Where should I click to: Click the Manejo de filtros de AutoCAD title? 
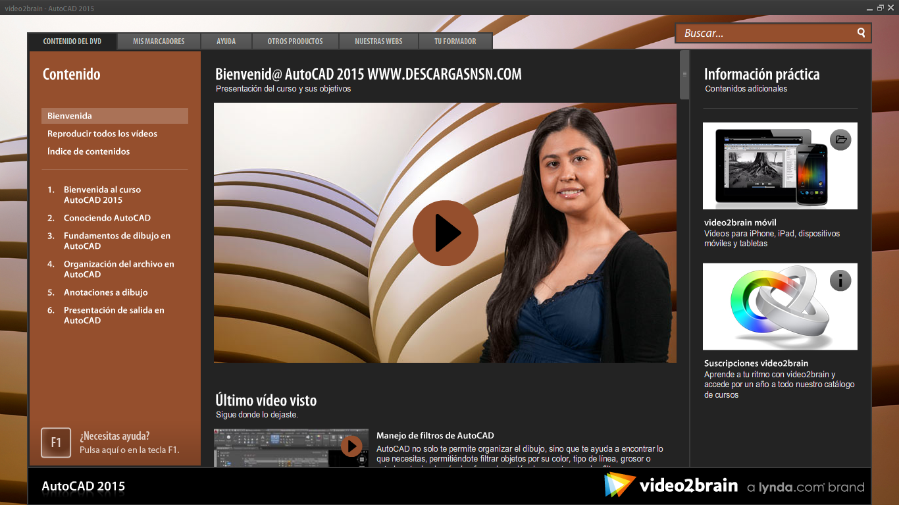[435, 435]
